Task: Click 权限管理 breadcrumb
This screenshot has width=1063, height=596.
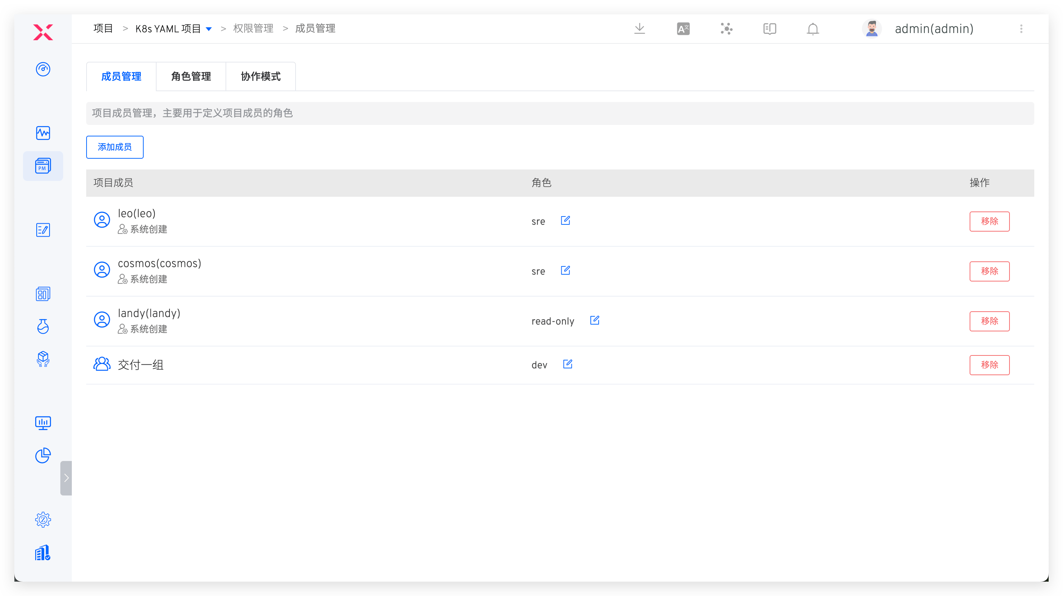Action: [x=254, y=28]
